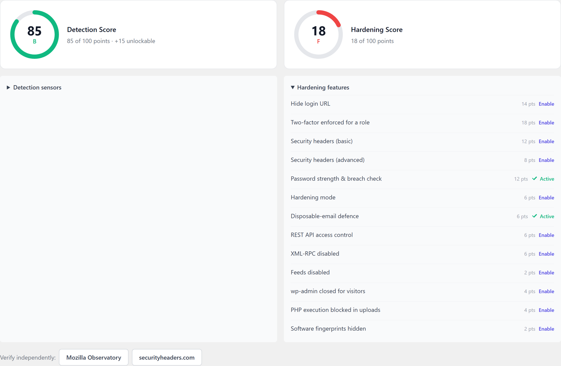Click 'Password strength & breach check' label

click(336, 179)
